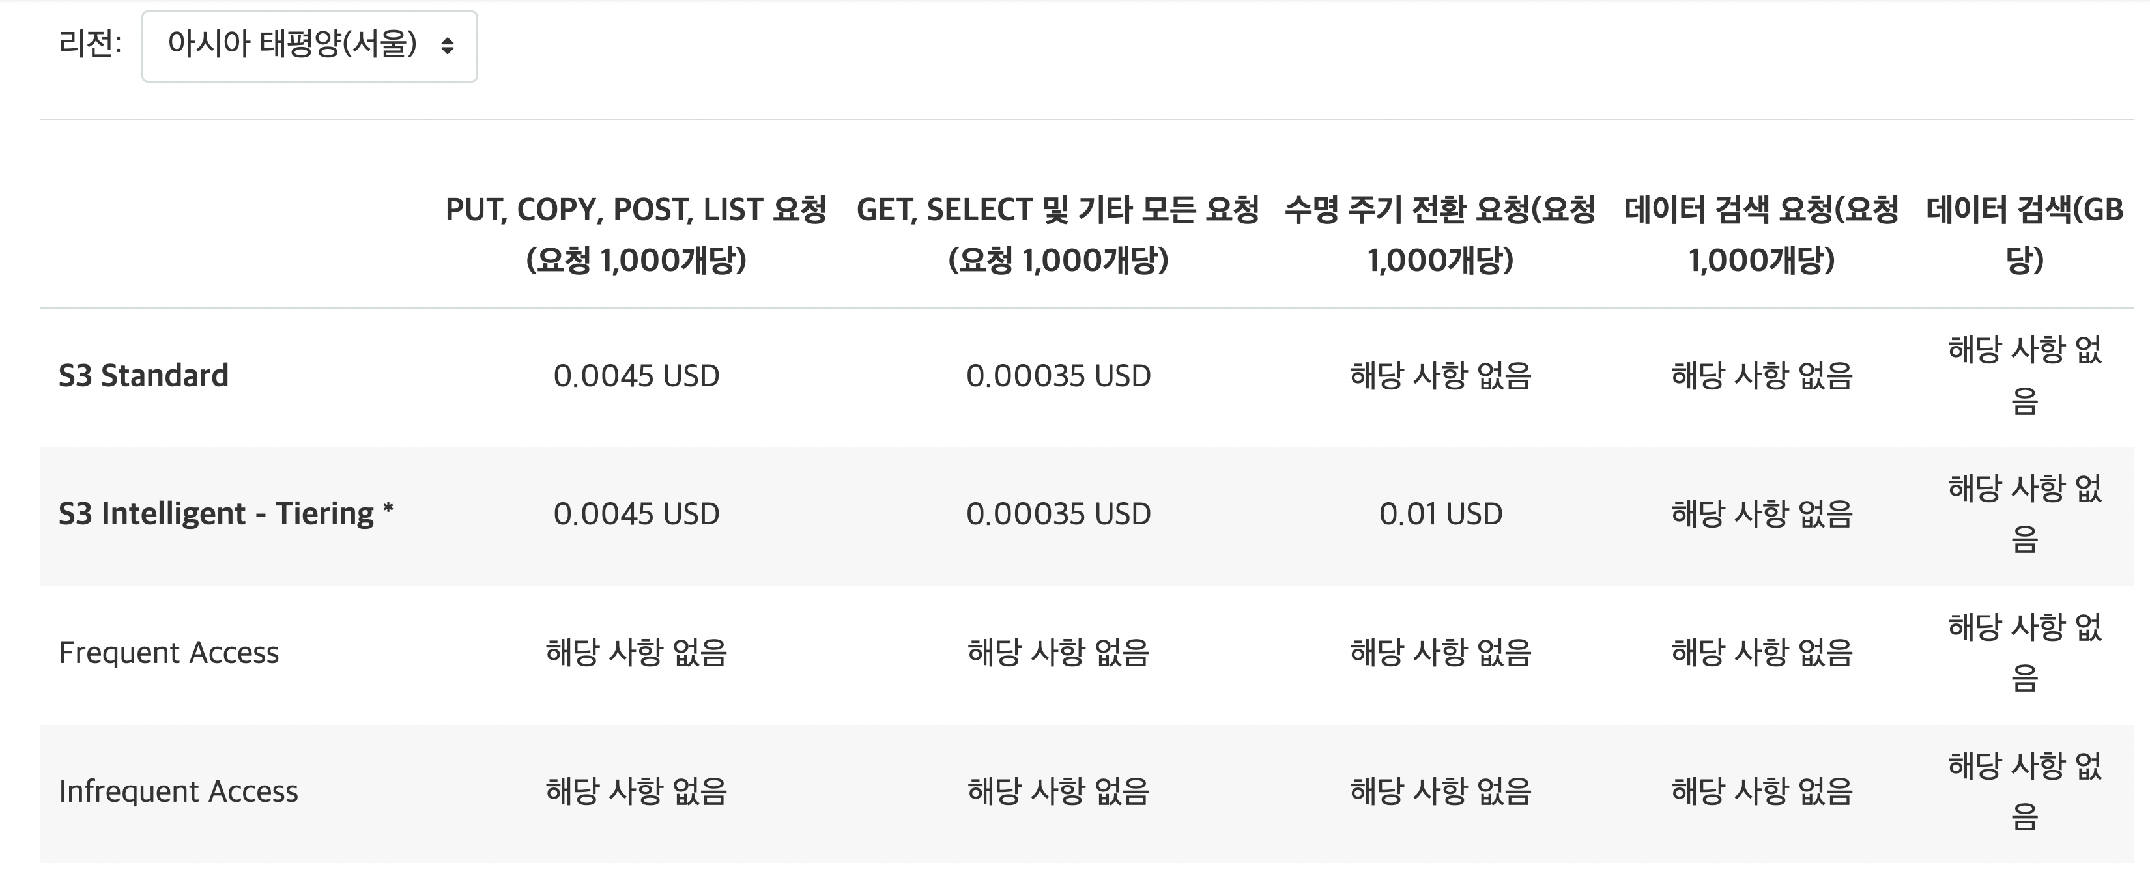Click Intelligent-Tiering's 0.00035 USD GET price
The image size is (2150, 878).
click(1058, 513)
